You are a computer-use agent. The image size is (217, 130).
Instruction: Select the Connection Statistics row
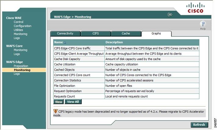point(126,80)
